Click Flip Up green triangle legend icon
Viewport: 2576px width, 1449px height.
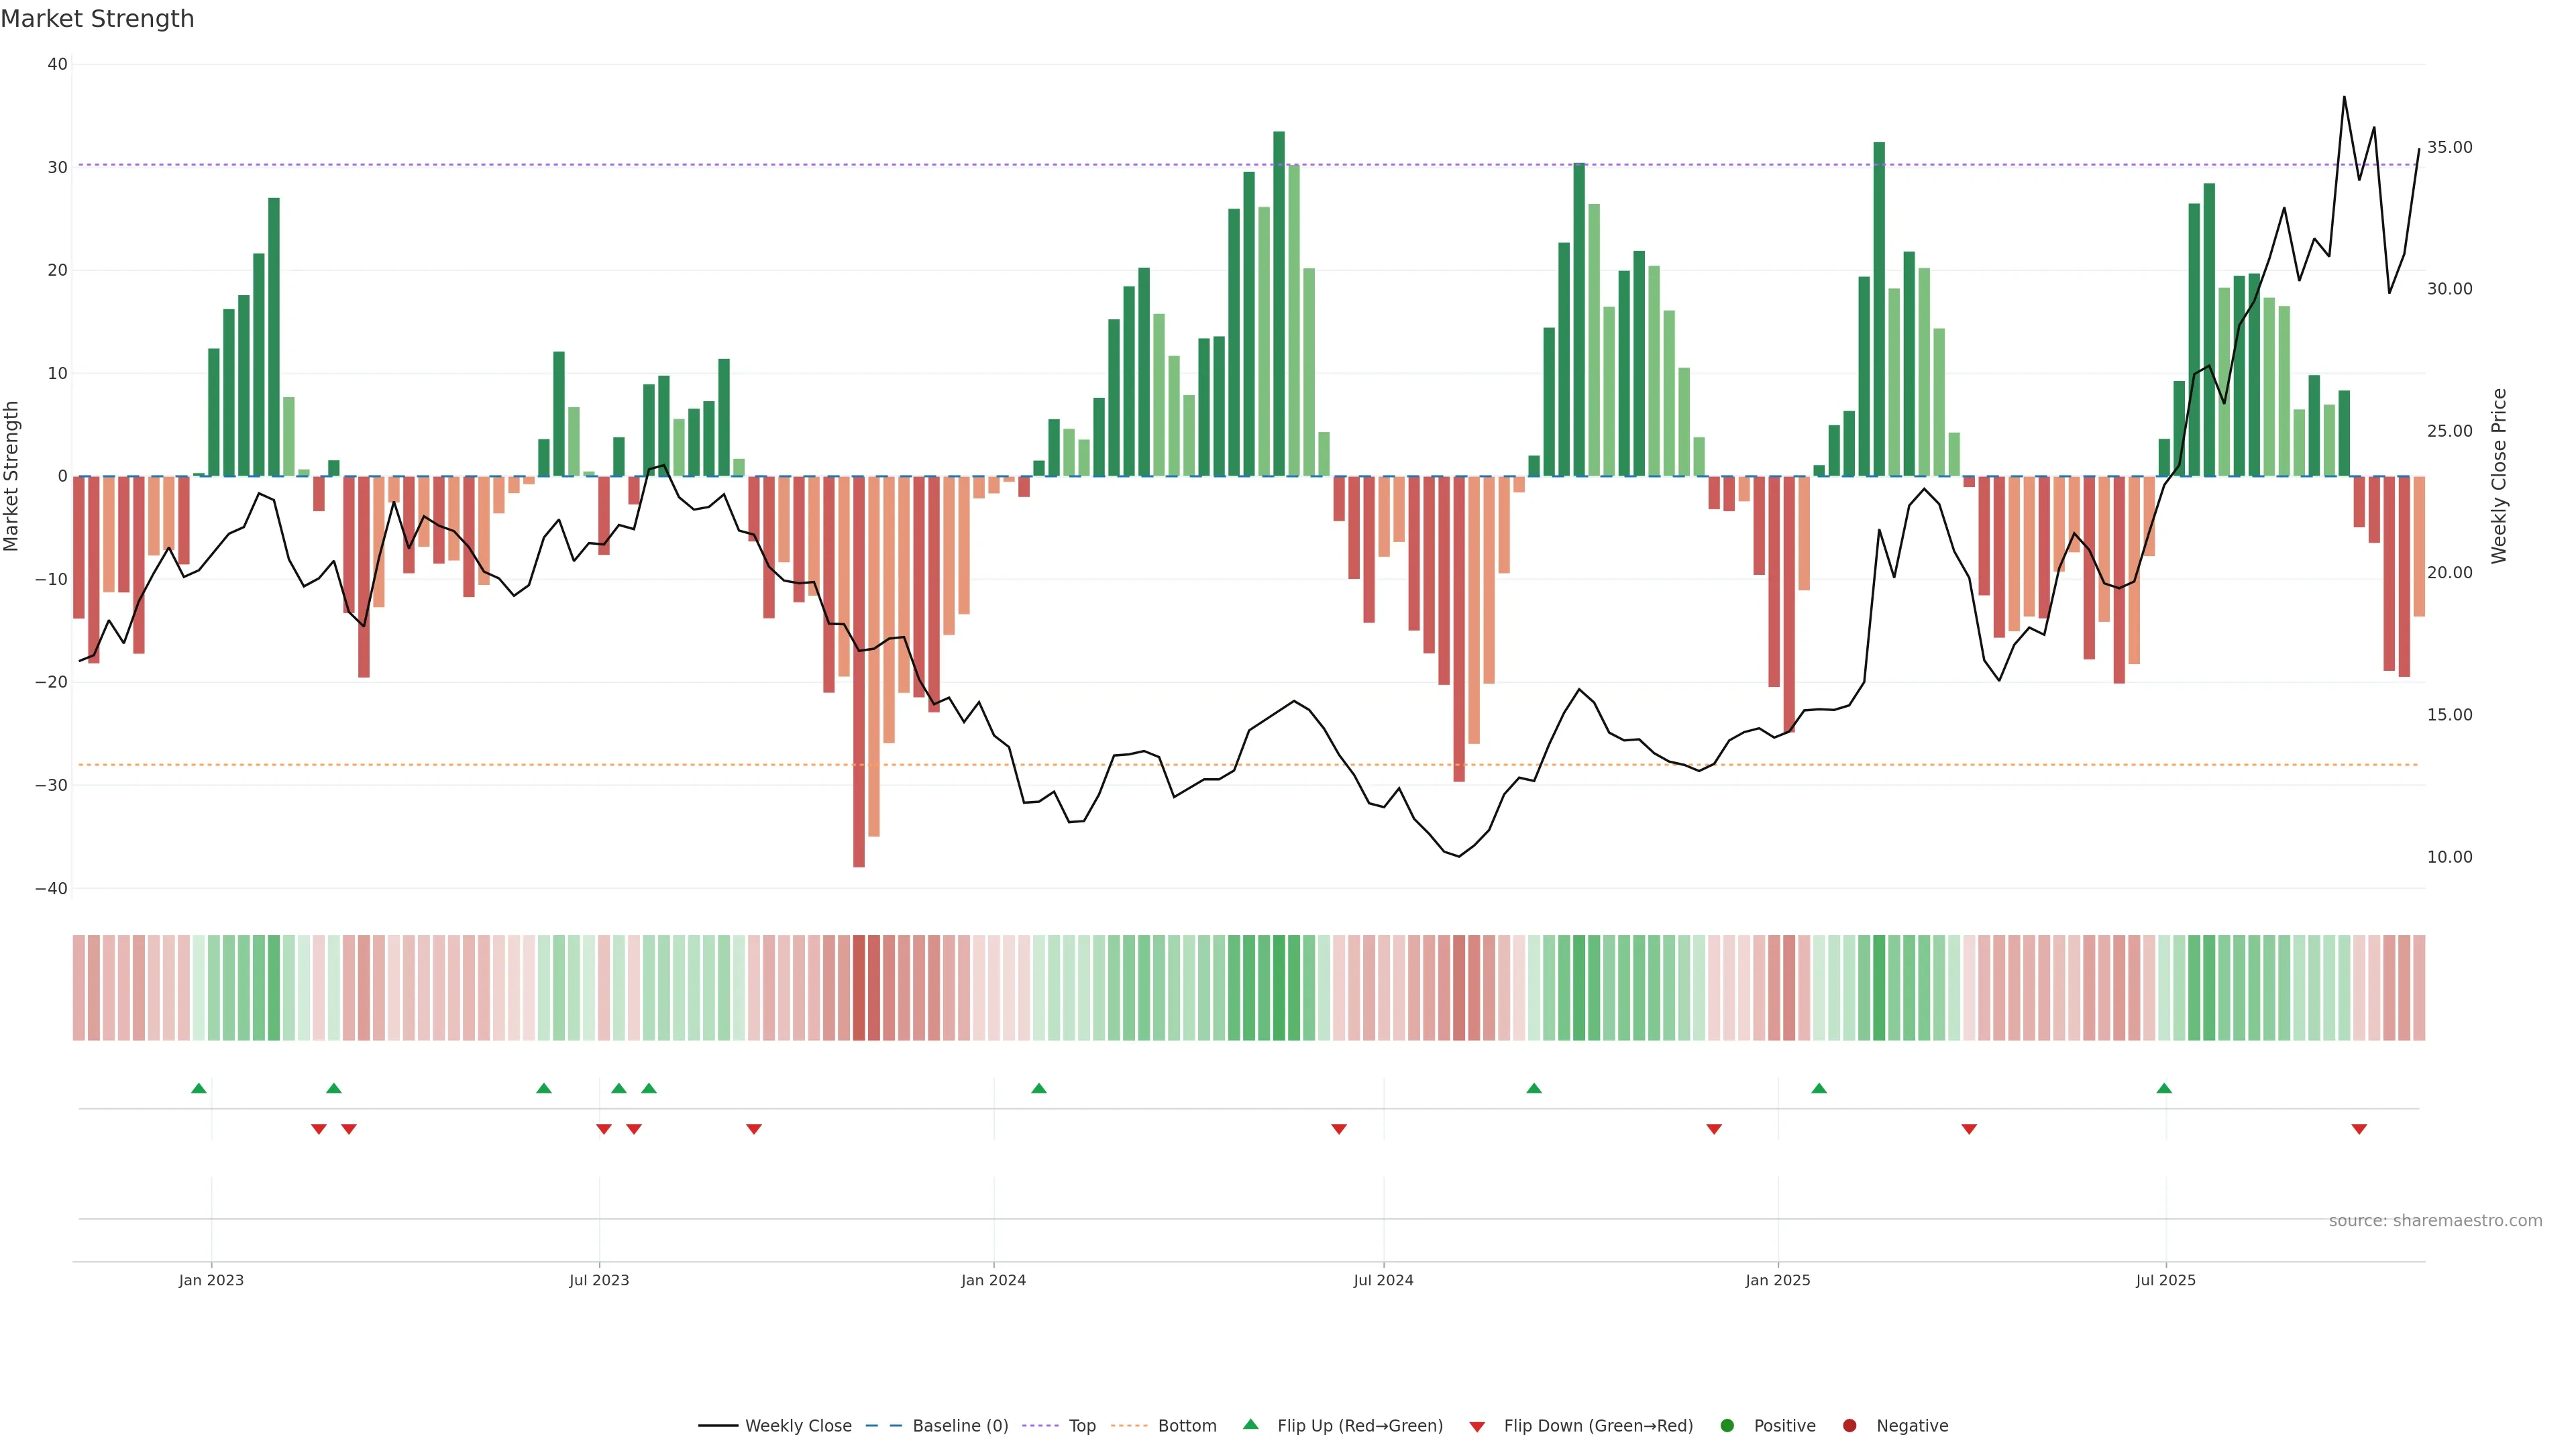point(1250,1424)
